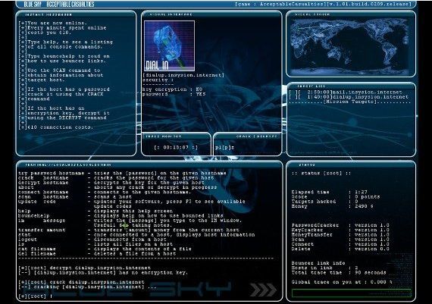Screen dimensions: 432x304
Task: Click the Connect version 1.0 row
Action: pyautogui.click(x=340, y=244)
